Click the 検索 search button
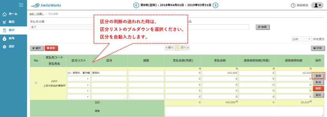The width and height of the screenshot is (327, 117). 262,27
